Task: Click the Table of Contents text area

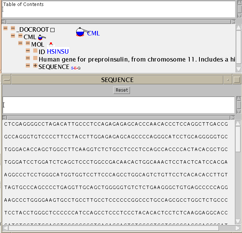Action: coord(118,9)
